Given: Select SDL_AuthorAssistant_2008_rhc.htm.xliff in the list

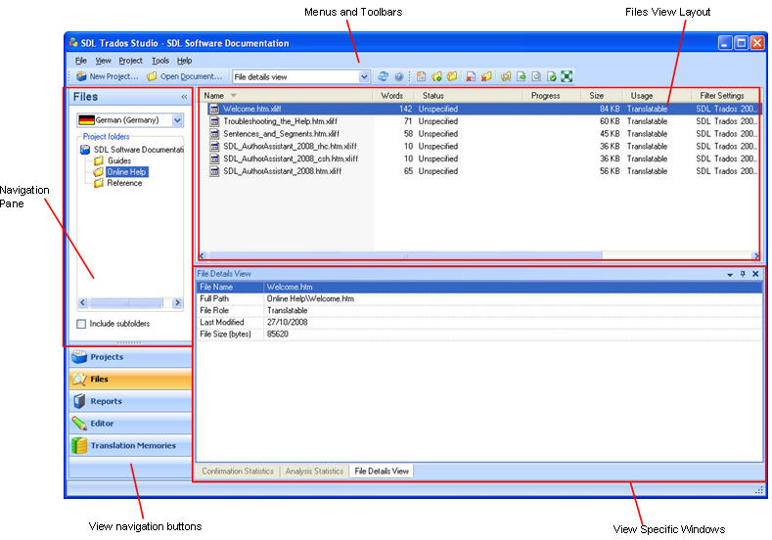Looking at the screenshot, I should pyautogui.click(x=290, y=146).
